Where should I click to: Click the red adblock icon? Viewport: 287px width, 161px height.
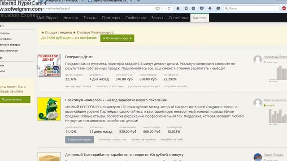[284, 8]
